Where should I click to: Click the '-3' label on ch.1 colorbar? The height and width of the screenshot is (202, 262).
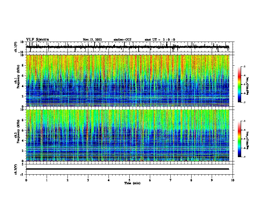tap(244, 67)
